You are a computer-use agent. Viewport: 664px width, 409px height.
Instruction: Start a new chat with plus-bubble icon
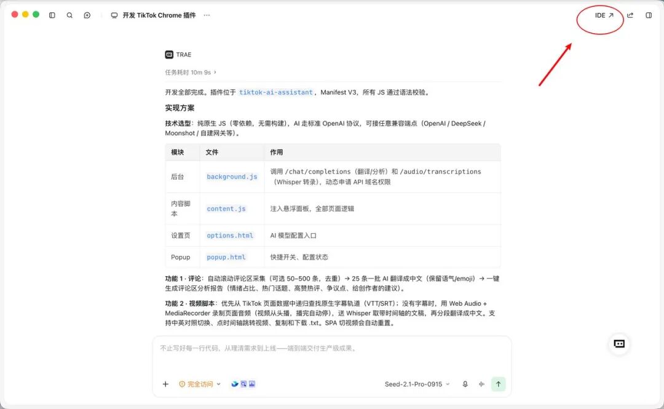(87, 15)
